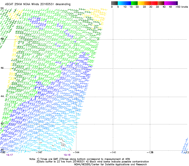Click the yellow 20–25 knots color segment
Screen dimensions: 189x166
pos(141,3)
